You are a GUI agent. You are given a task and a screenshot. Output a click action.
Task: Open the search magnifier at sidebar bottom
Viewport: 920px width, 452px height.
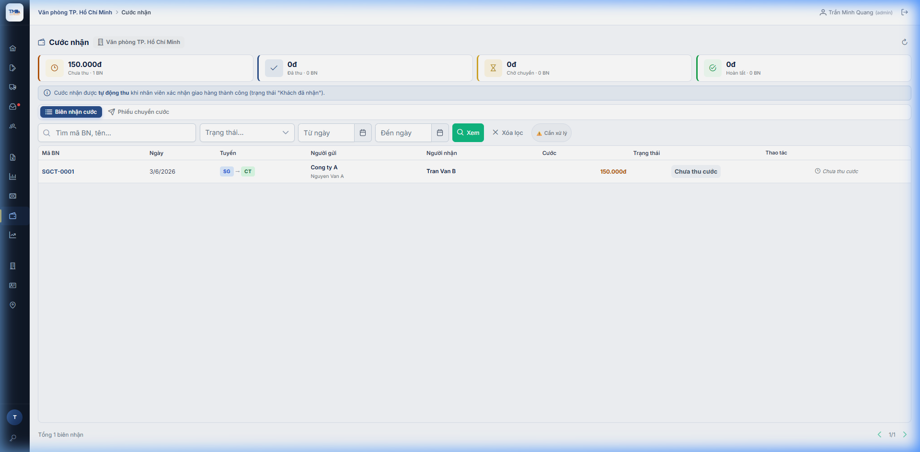(x=13, y=438)
